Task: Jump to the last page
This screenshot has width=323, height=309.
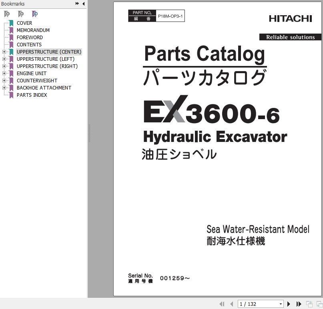Action: coord(299,304)
